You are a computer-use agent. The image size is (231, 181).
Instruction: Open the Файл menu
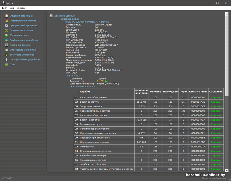tap(4, 8)
